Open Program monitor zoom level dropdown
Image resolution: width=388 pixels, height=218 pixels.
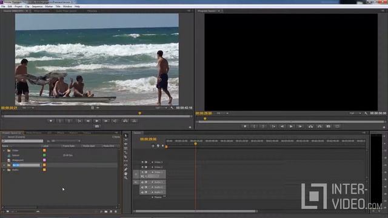222,113
